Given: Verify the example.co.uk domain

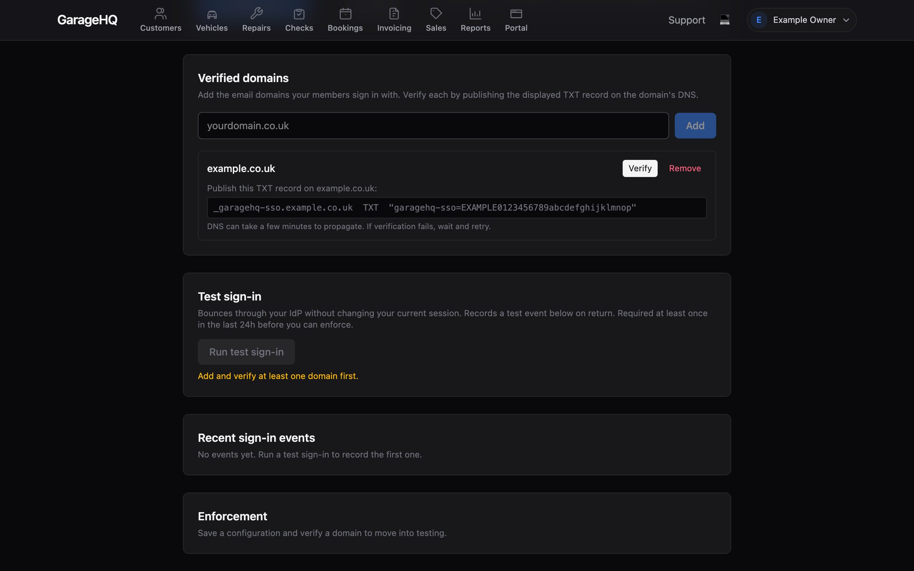Looking at the screenshot, I should click(x=640, y=168).
